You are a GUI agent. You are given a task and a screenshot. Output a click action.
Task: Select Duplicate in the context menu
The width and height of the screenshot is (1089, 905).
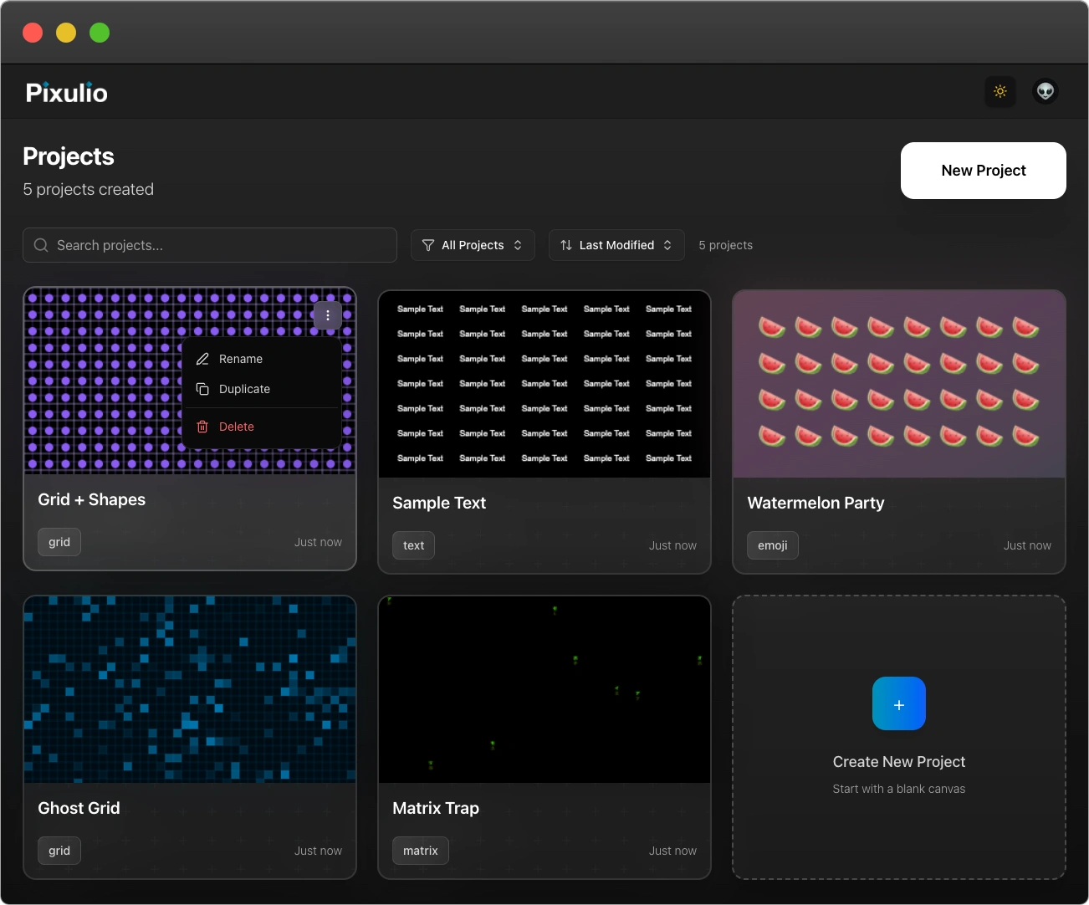244,389
